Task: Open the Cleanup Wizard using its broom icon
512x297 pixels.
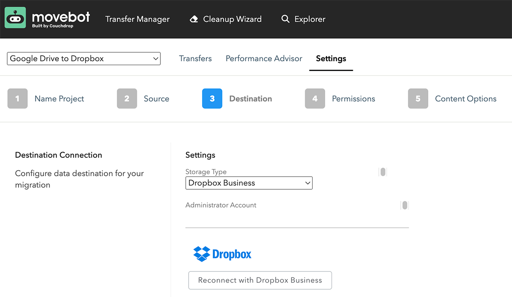Action: (x=194, y=19)
